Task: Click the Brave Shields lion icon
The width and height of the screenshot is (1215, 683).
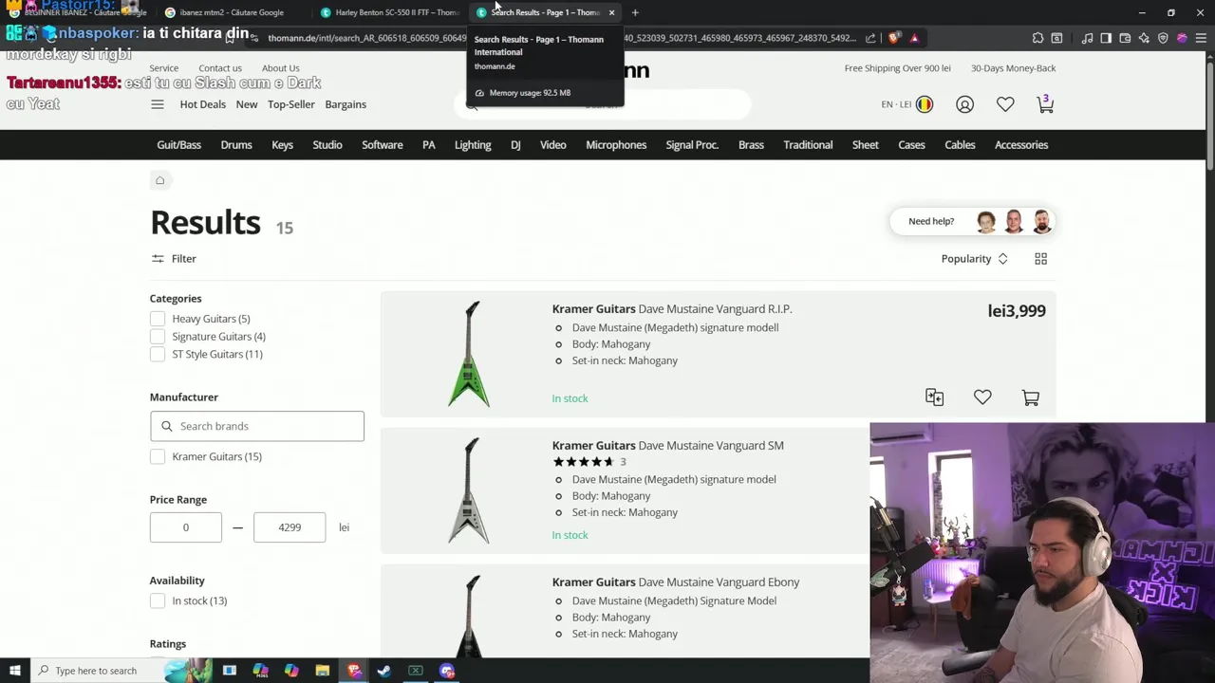Action: pyautogui.click(x=894, y=38)
